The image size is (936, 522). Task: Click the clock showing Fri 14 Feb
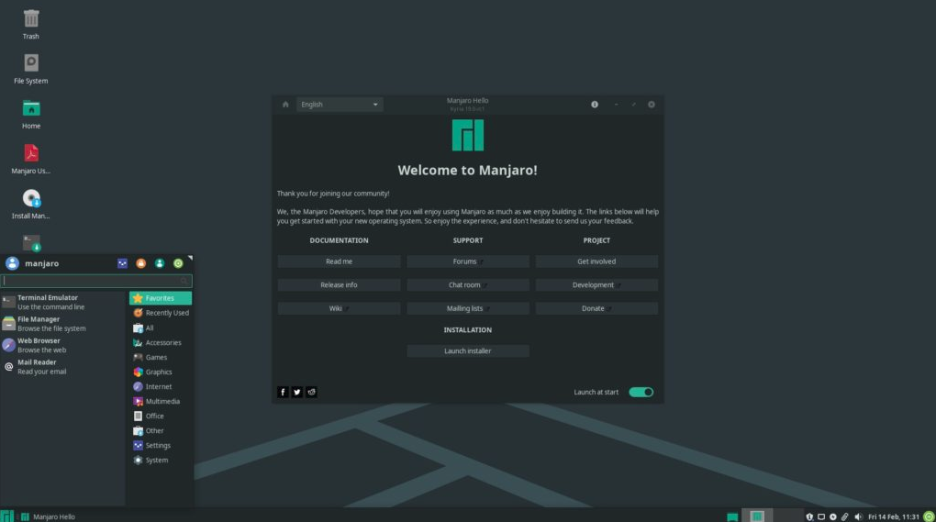(x=893, y=516)
